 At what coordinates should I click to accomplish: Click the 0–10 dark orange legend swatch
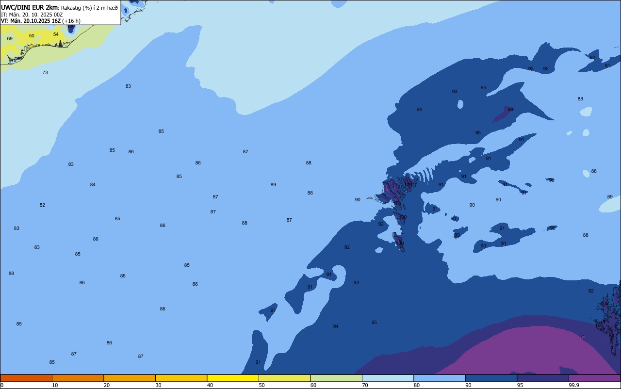[26, 378]
